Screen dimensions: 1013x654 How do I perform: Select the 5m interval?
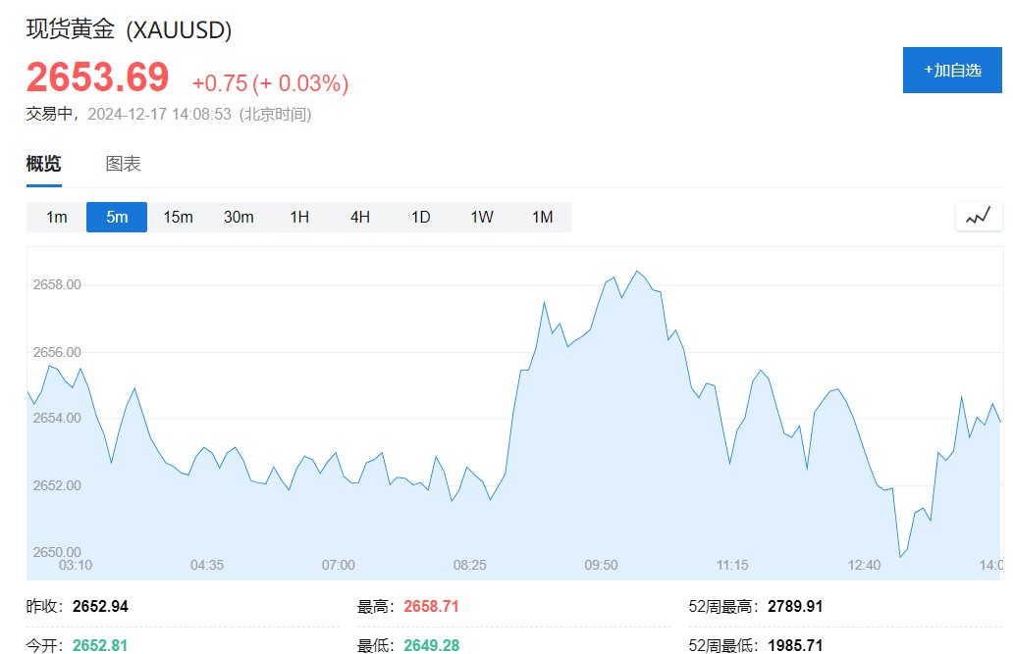(x=117, y=217)
